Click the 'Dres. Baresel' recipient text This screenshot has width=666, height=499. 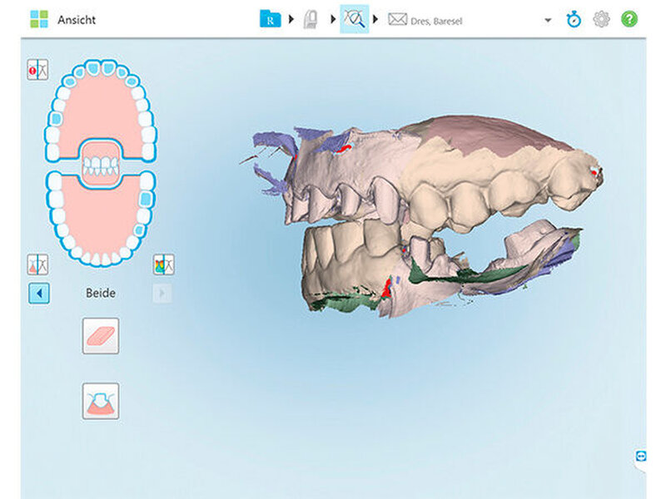point(436,21)
